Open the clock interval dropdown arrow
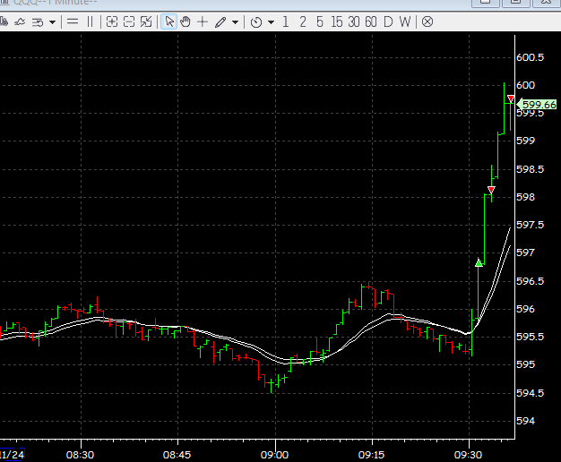561x462 pixels. click(272, 22)
